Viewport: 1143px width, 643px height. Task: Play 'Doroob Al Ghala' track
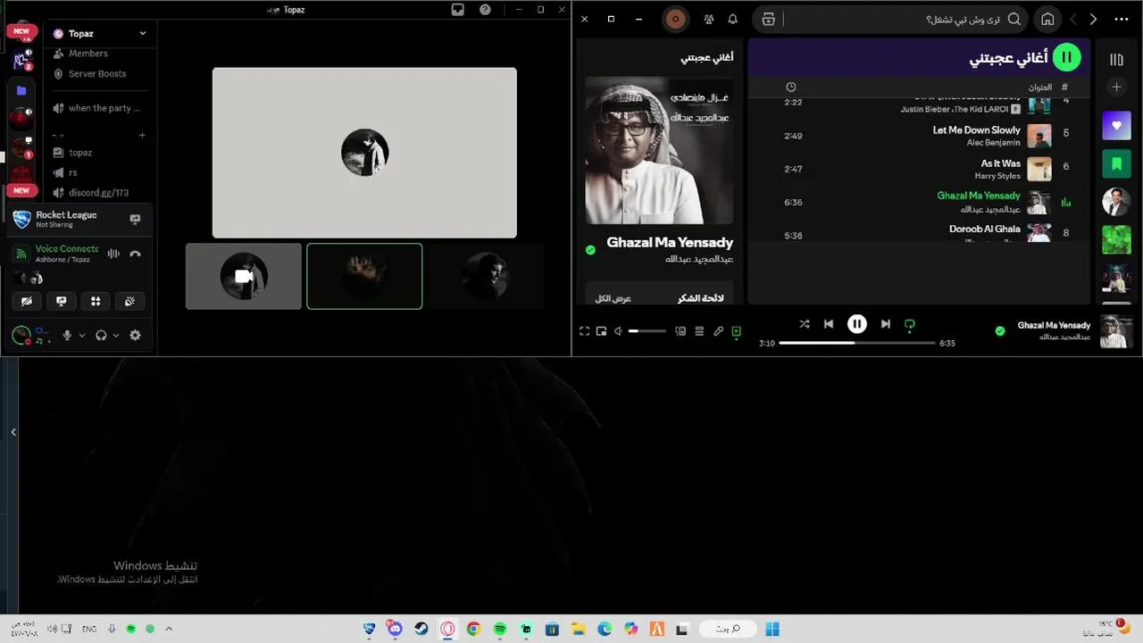(x=920, y=234)
